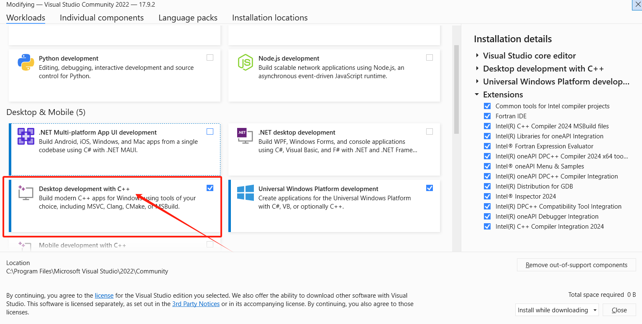The width and height of the screenshot is (642, 324).
Task: Open the license link
Action: 104,296
